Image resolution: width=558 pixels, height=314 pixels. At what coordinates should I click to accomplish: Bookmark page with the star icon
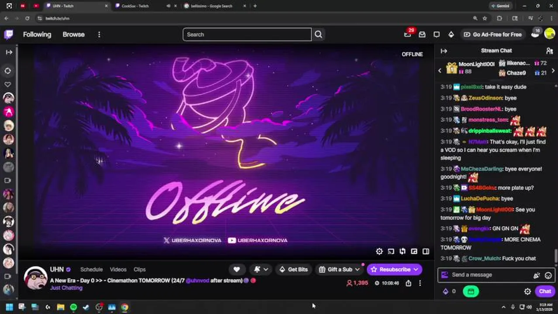coord(485,18)
